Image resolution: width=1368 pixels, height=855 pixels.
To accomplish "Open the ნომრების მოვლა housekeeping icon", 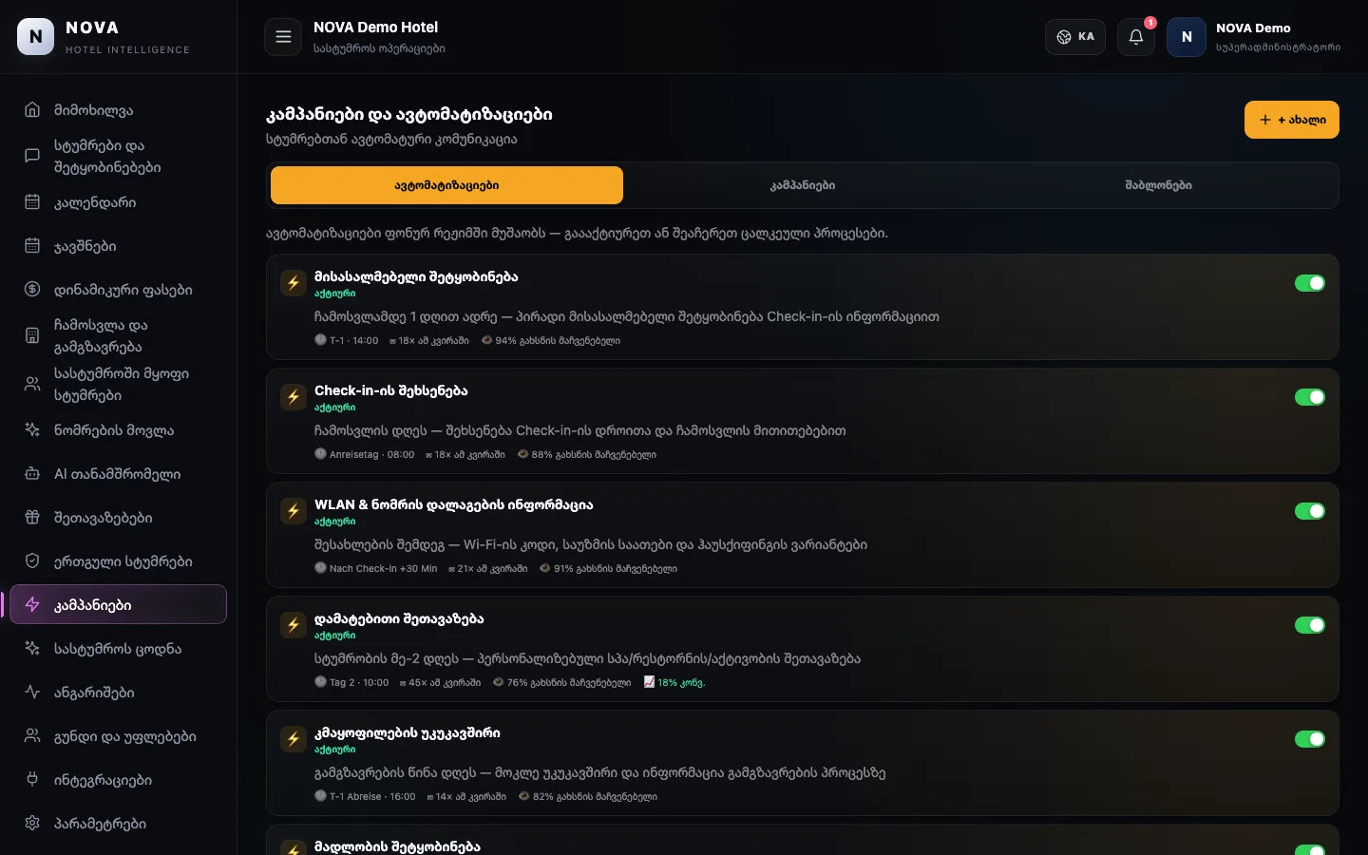I will click(x=32, y=430).
